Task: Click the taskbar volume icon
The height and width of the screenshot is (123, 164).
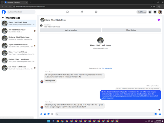Action: pyautogui.click(x=152, y=121)
